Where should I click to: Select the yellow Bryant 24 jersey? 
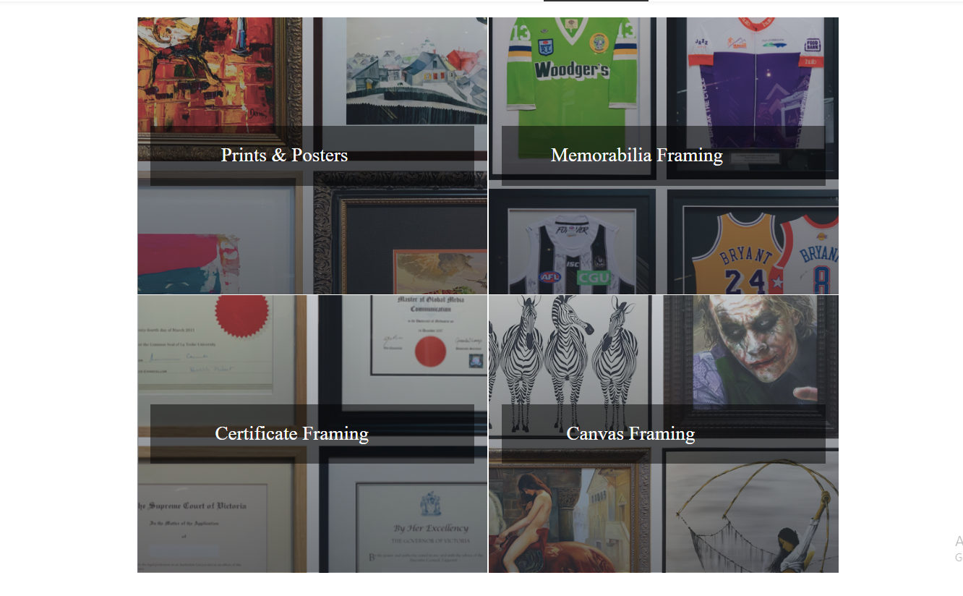click(738, 253)
